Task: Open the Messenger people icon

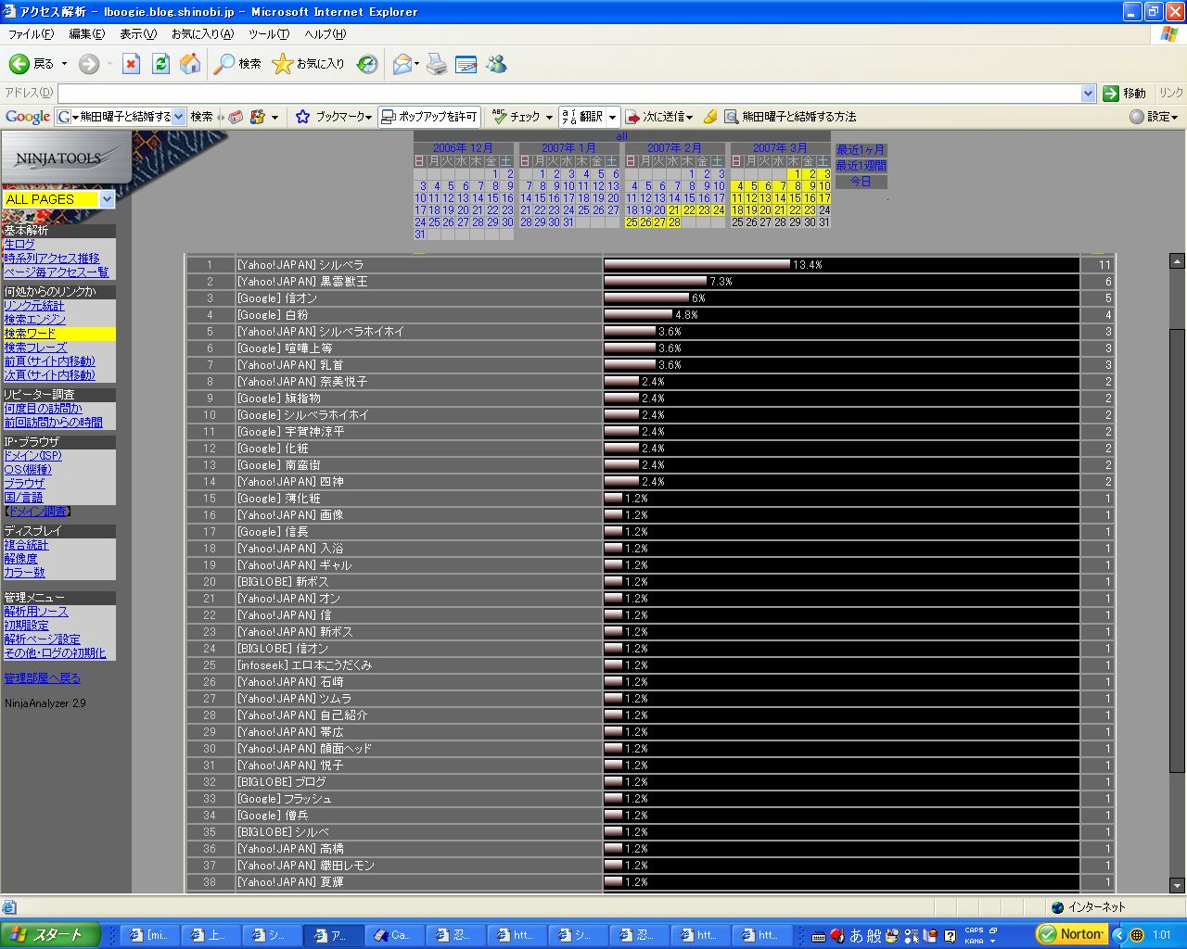Action: click(x=496, y=64)
